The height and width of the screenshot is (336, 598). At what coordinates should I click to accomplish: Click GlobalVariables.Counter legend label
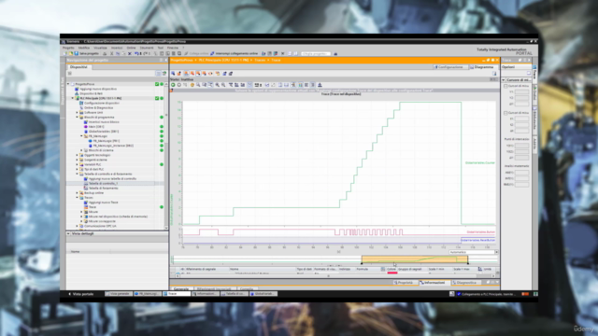(x=479, y=162)
